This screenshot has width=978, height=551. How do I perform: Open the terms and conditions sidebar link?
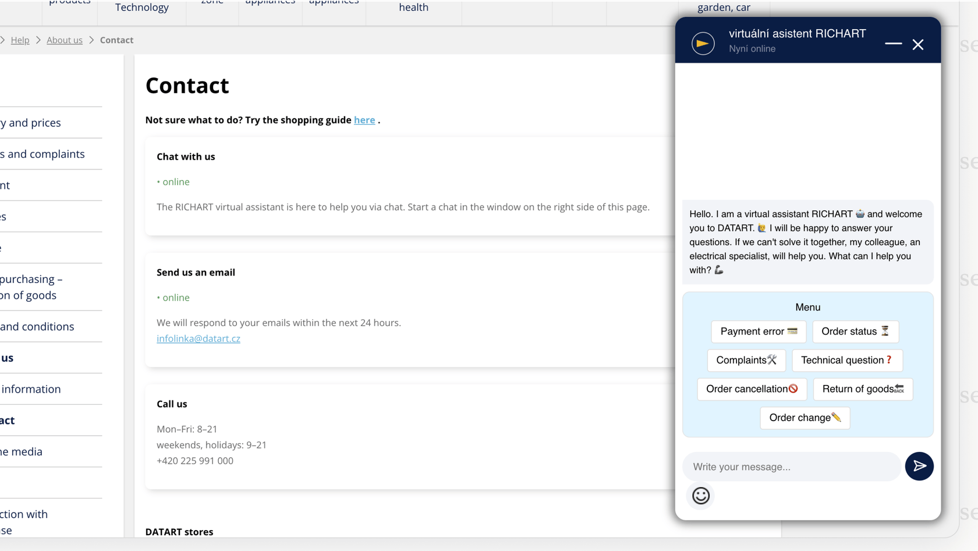click(37, 326)
